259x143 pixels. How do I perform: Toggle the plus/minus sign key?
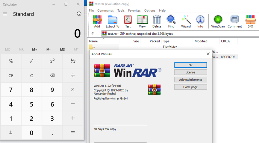tap(11, 133)
